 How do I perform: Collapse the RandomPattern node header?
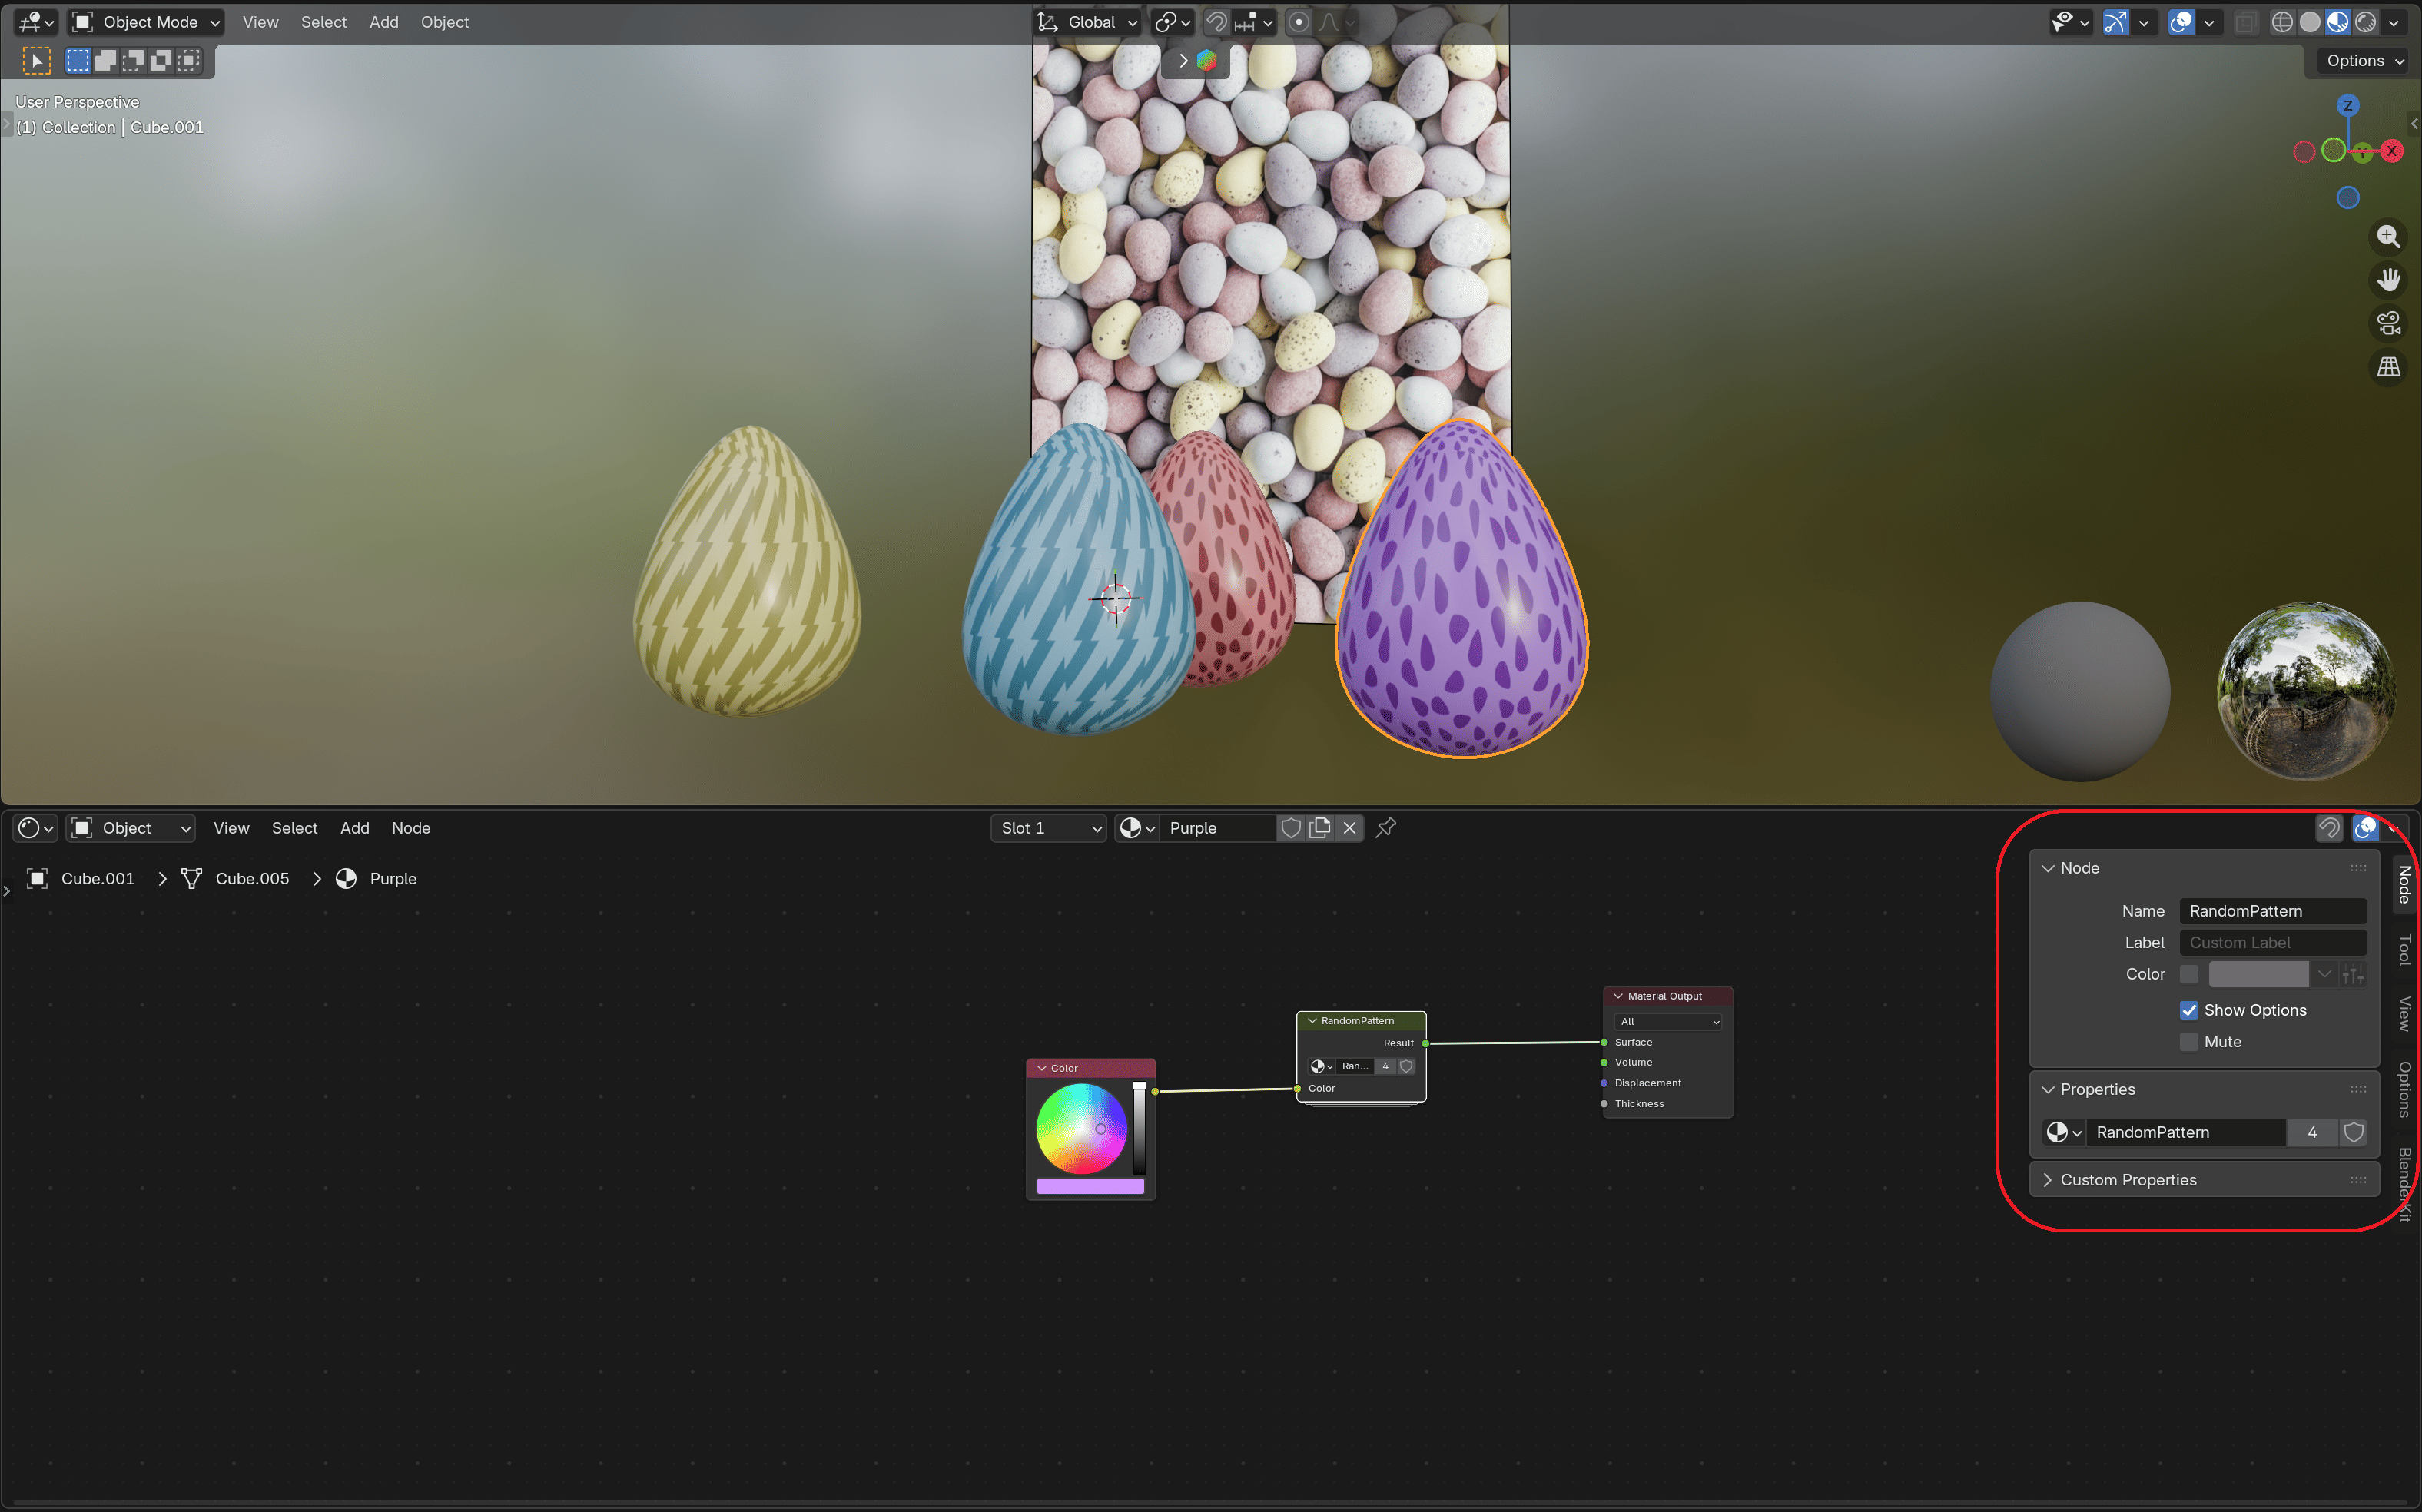click(x=1312, y=1021)
